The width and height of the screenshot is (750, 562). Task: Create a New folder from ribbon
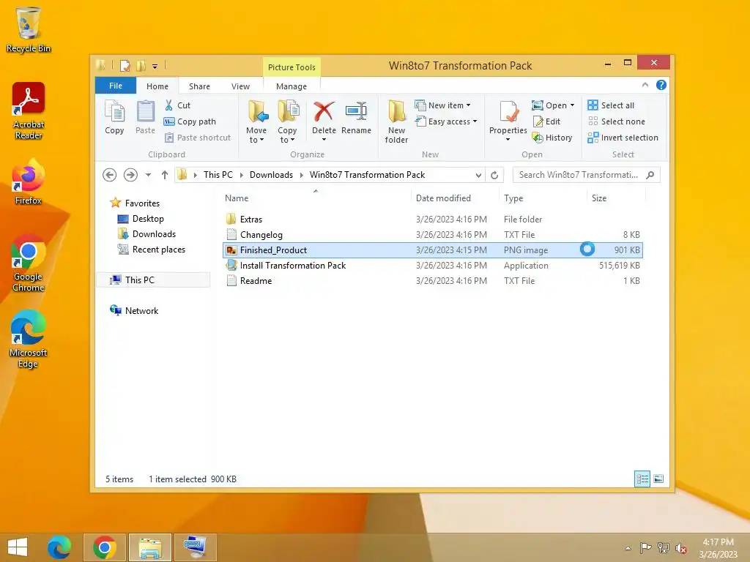click(396, 121)
